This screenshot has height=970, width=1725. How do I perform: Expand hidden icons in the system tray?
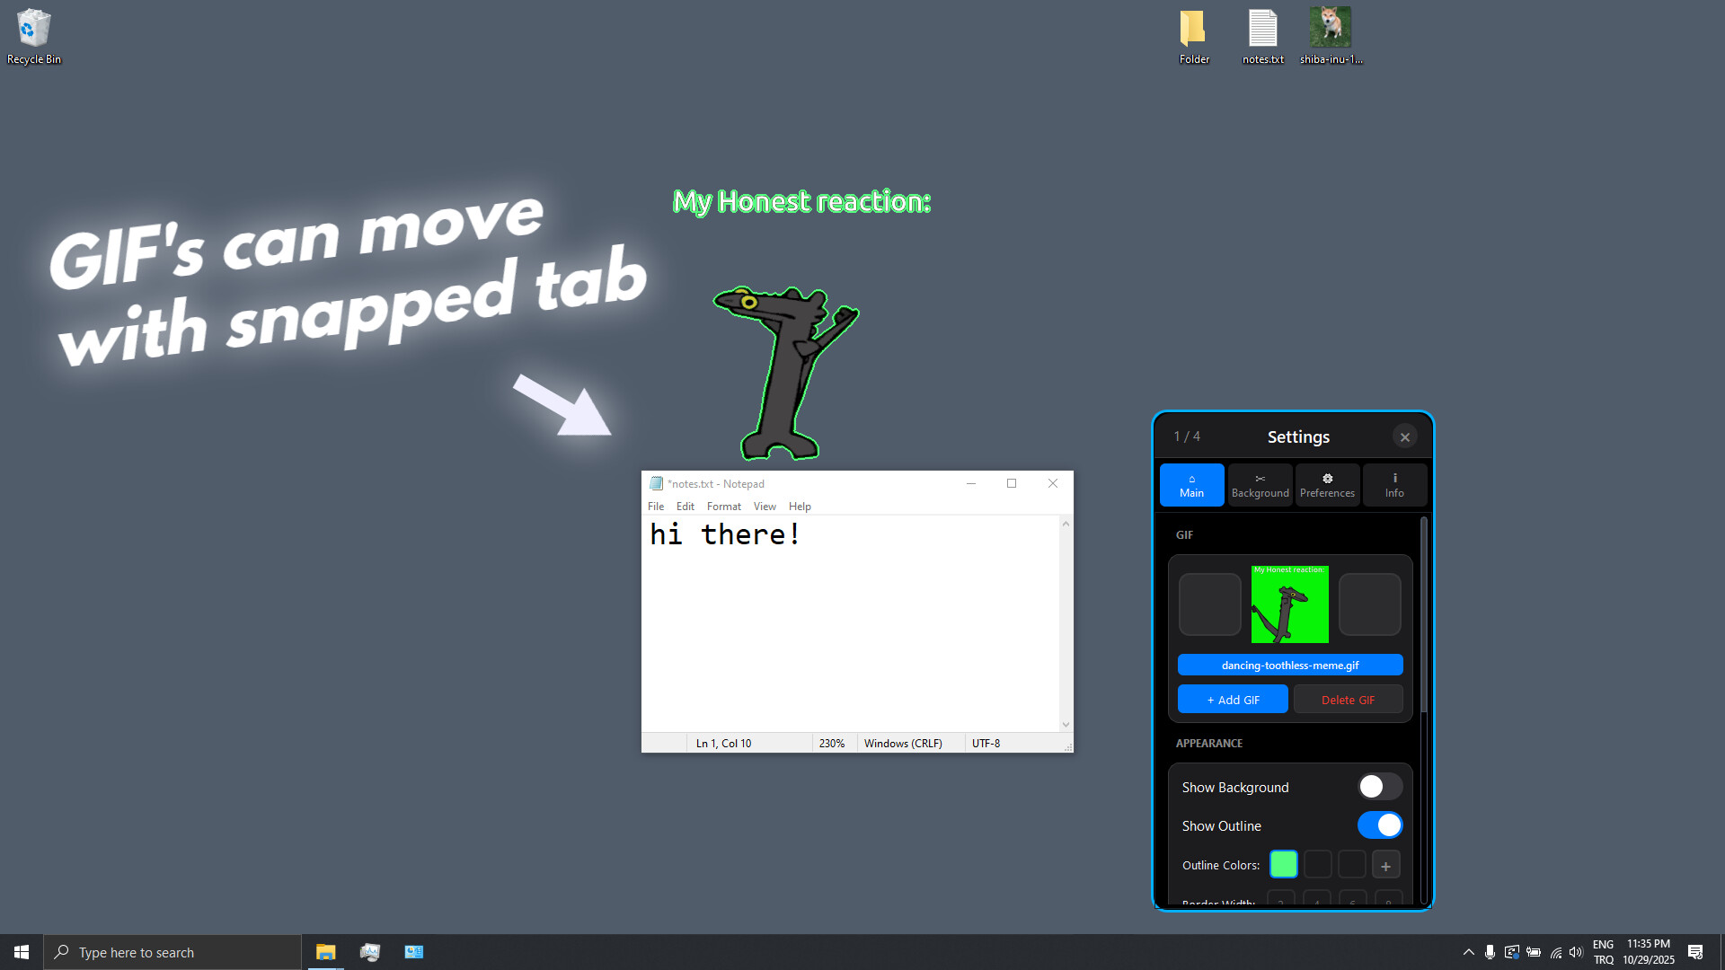1468,951
